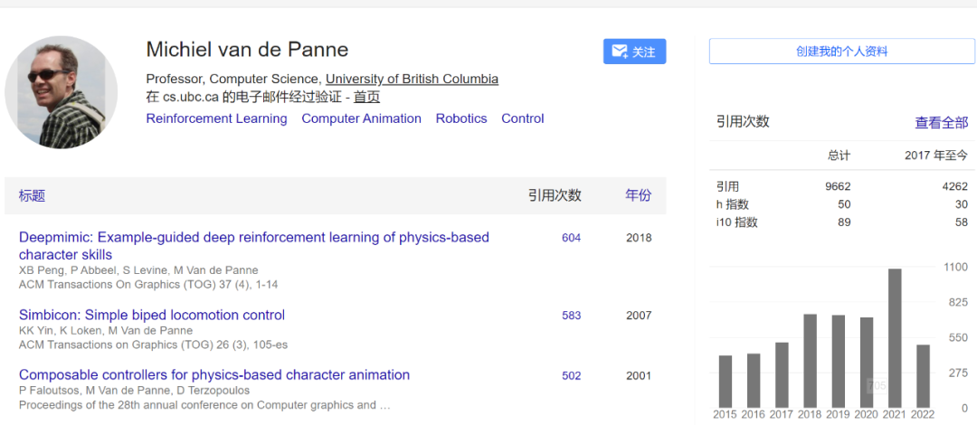Screen dimensions: 977x425
Task: Click the 604 citations count link
Action: point(571,238)
